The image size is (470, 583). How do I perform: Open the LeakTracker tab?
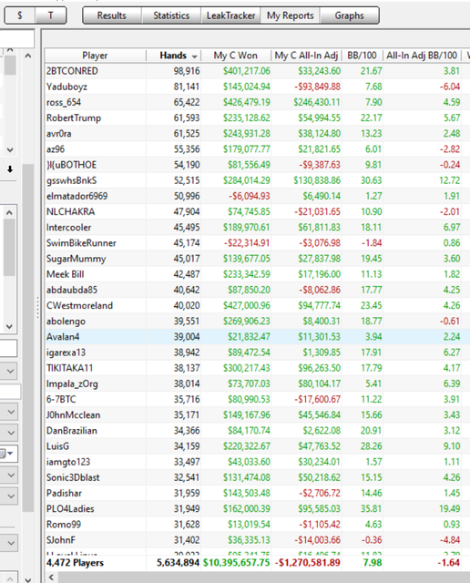[x=230, y=15]
